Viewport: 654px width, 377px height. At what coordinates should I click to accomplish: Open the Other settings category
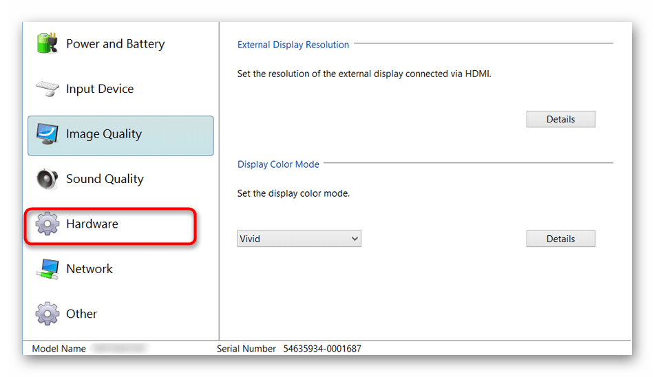click(x=81, y=314)
